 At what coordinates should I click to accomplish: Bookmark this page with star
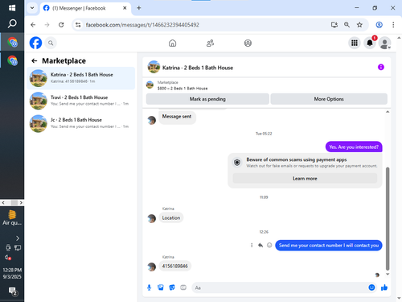[x=359, y=25]
